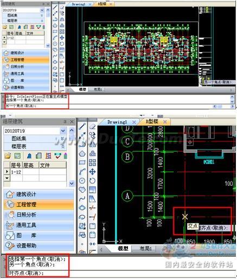This screenshot has width=237, height=279.
Task: Select Extend tool in lower screenshot
Action: [92, 217]
